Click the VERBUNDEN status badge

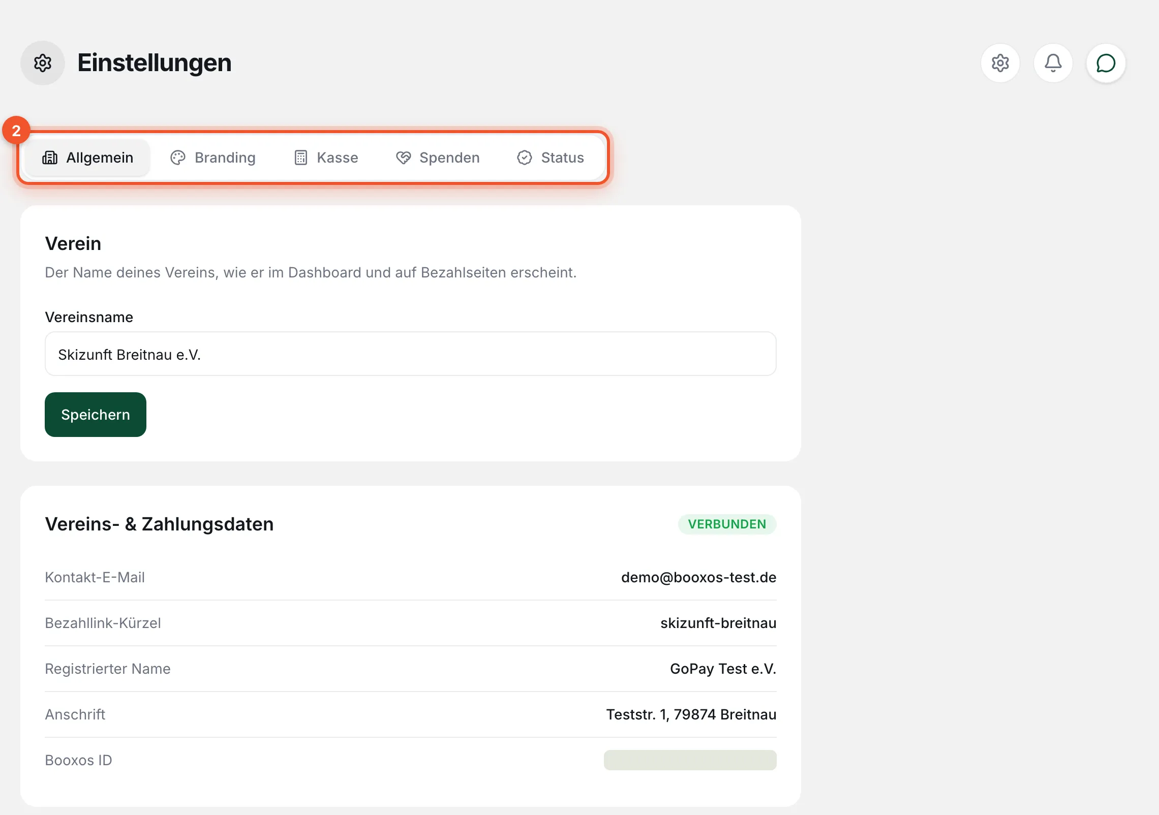[x=727, y=524]
